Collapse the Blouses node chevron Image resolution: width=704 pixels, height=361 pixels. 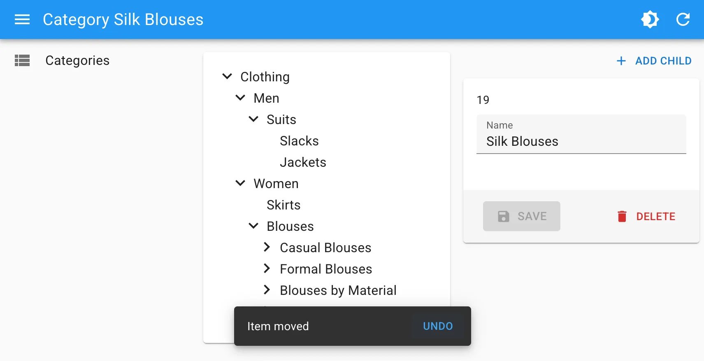coord(253,226)
